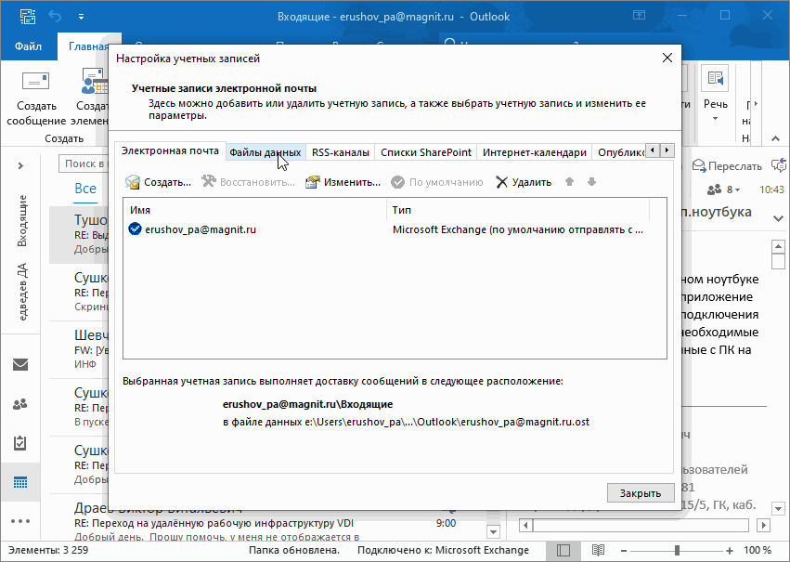Open the Драев message about VDI

(x=267, y=523)
